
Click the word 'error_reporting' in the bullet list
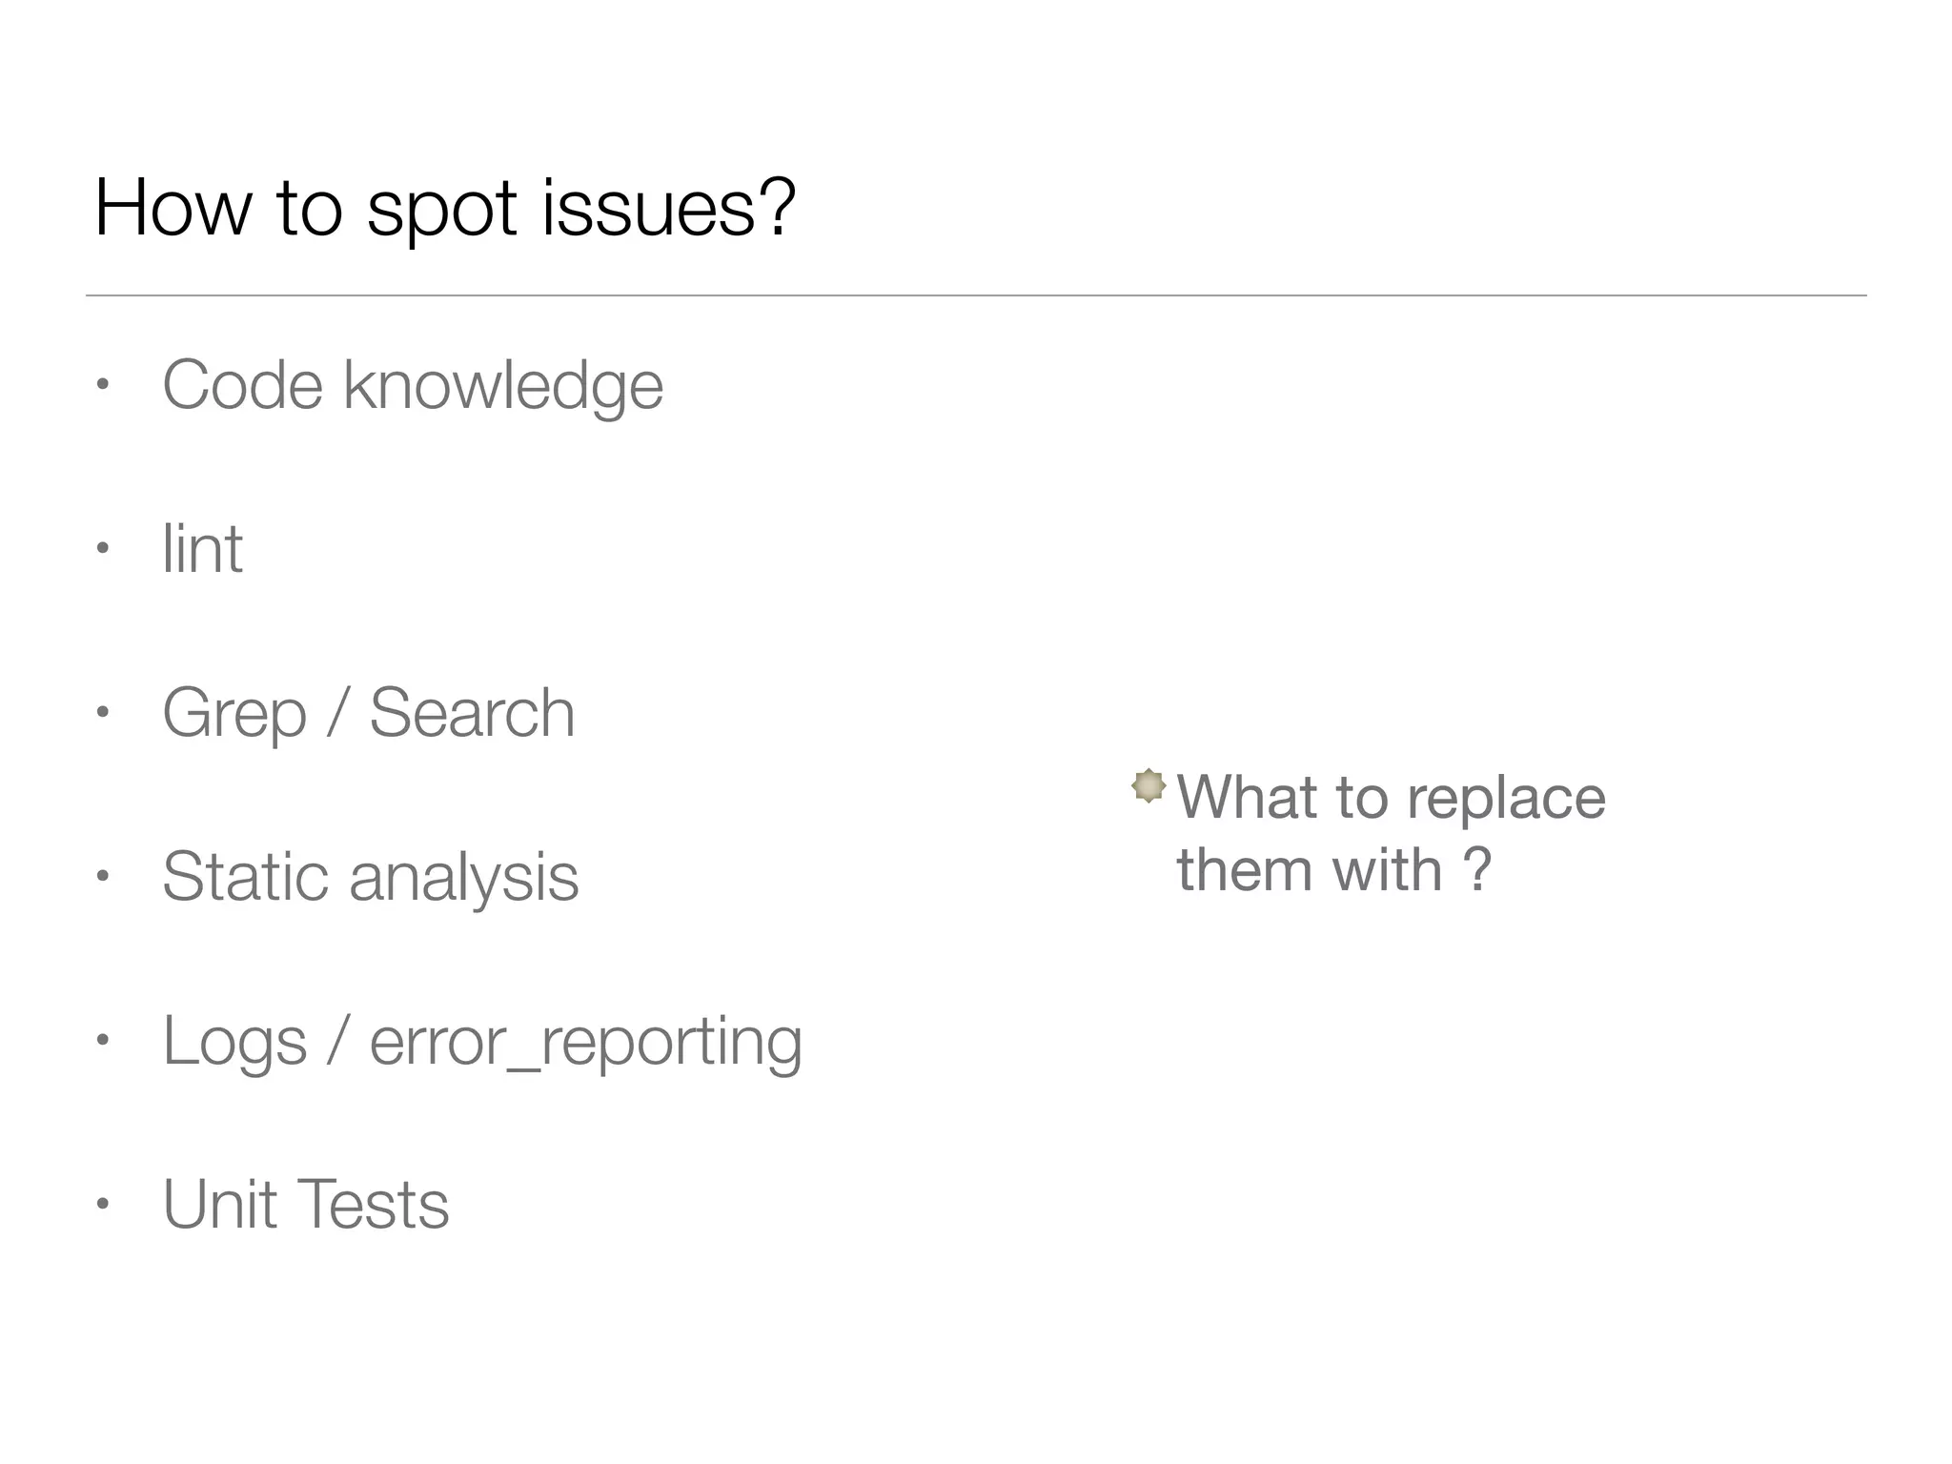pos(585,1041)
